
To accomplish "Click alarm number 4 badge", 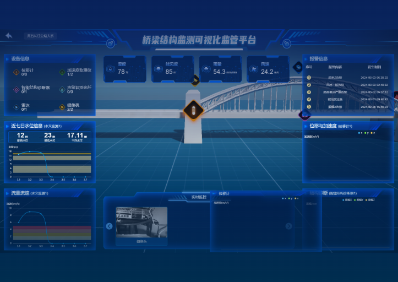I will (x=309, y=99).
